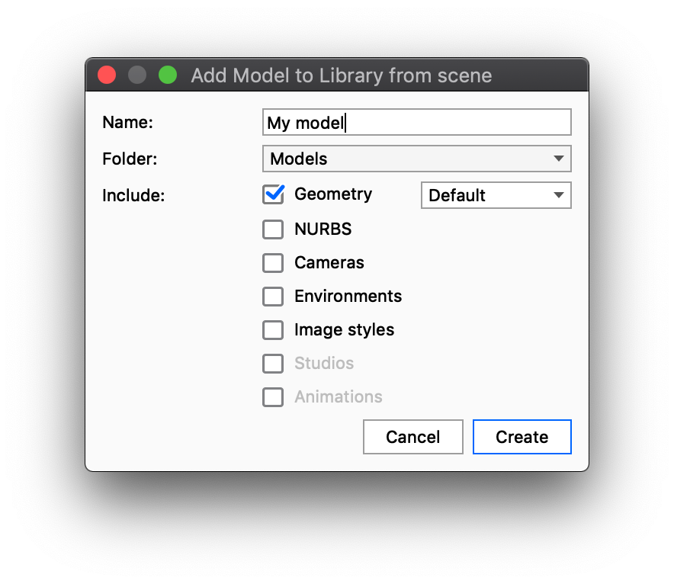
Task: Close the dialog with the red button
Action: 107,75
